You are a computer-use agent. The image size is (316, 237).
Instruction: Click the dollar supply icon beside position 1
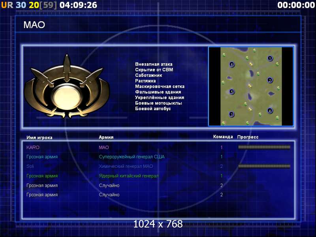pyautogui.click(x=277, y=64)
